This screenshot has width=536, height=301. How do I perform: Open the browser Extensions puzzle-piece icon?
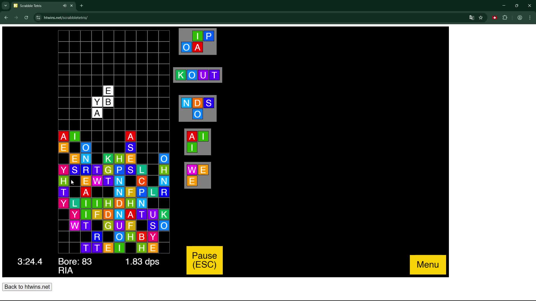click(505, 17)
